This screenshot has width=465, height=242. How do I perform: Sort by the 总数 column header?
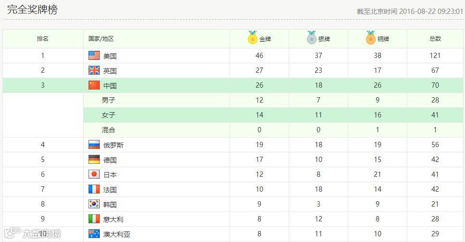pyautogui.click(x=435, y=39)
